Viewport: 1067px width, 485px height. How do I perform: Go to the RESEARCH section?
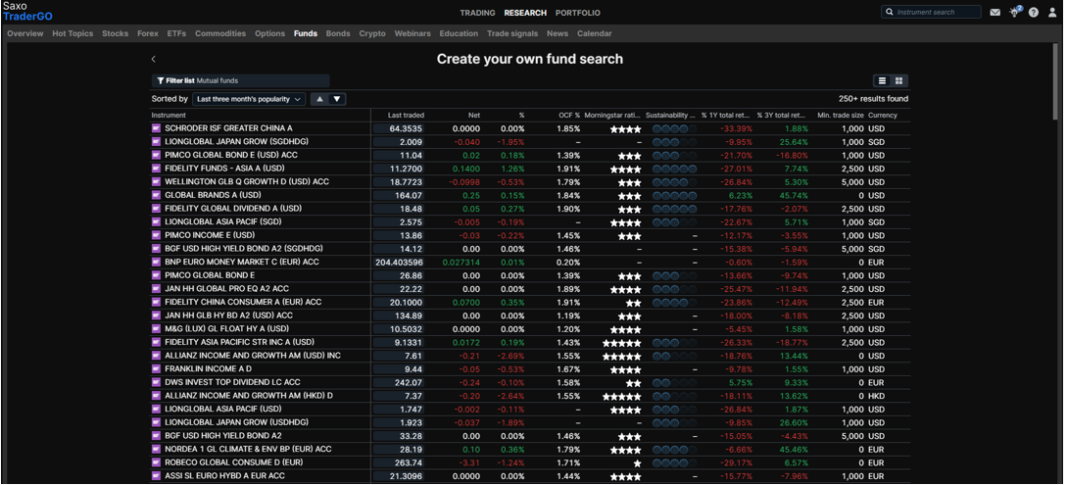click(525, 13)
